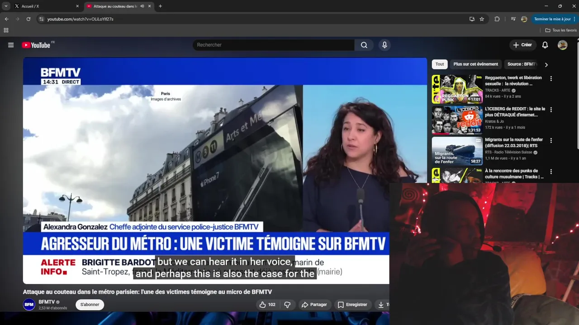The width and height of the screenshot is (579, 325).
Task: Open options for L'ICEBERG de REDDIT video
Action: pyautogui.click(x=551, y=110)
